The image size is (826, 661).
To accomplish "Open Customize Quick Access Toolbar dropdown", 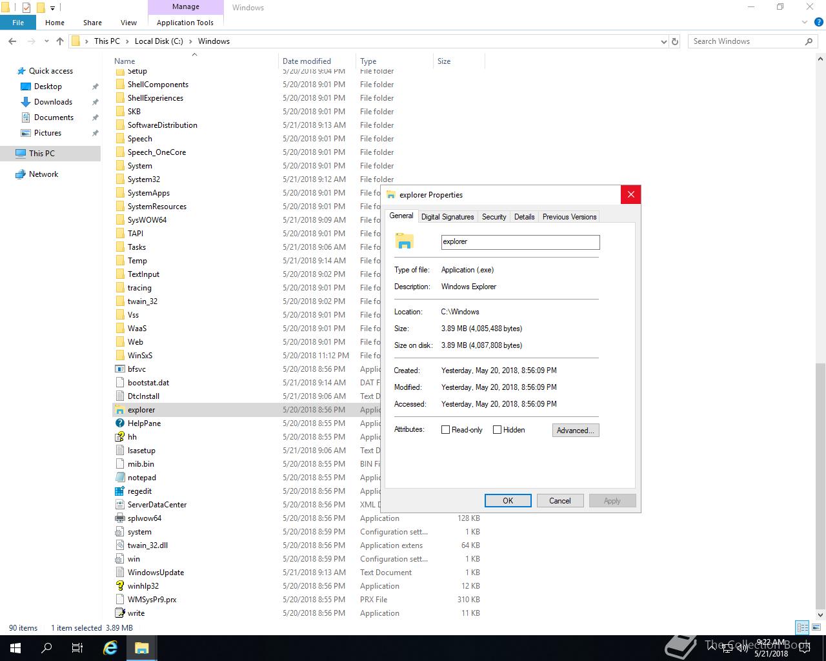I will click(53, 8).
